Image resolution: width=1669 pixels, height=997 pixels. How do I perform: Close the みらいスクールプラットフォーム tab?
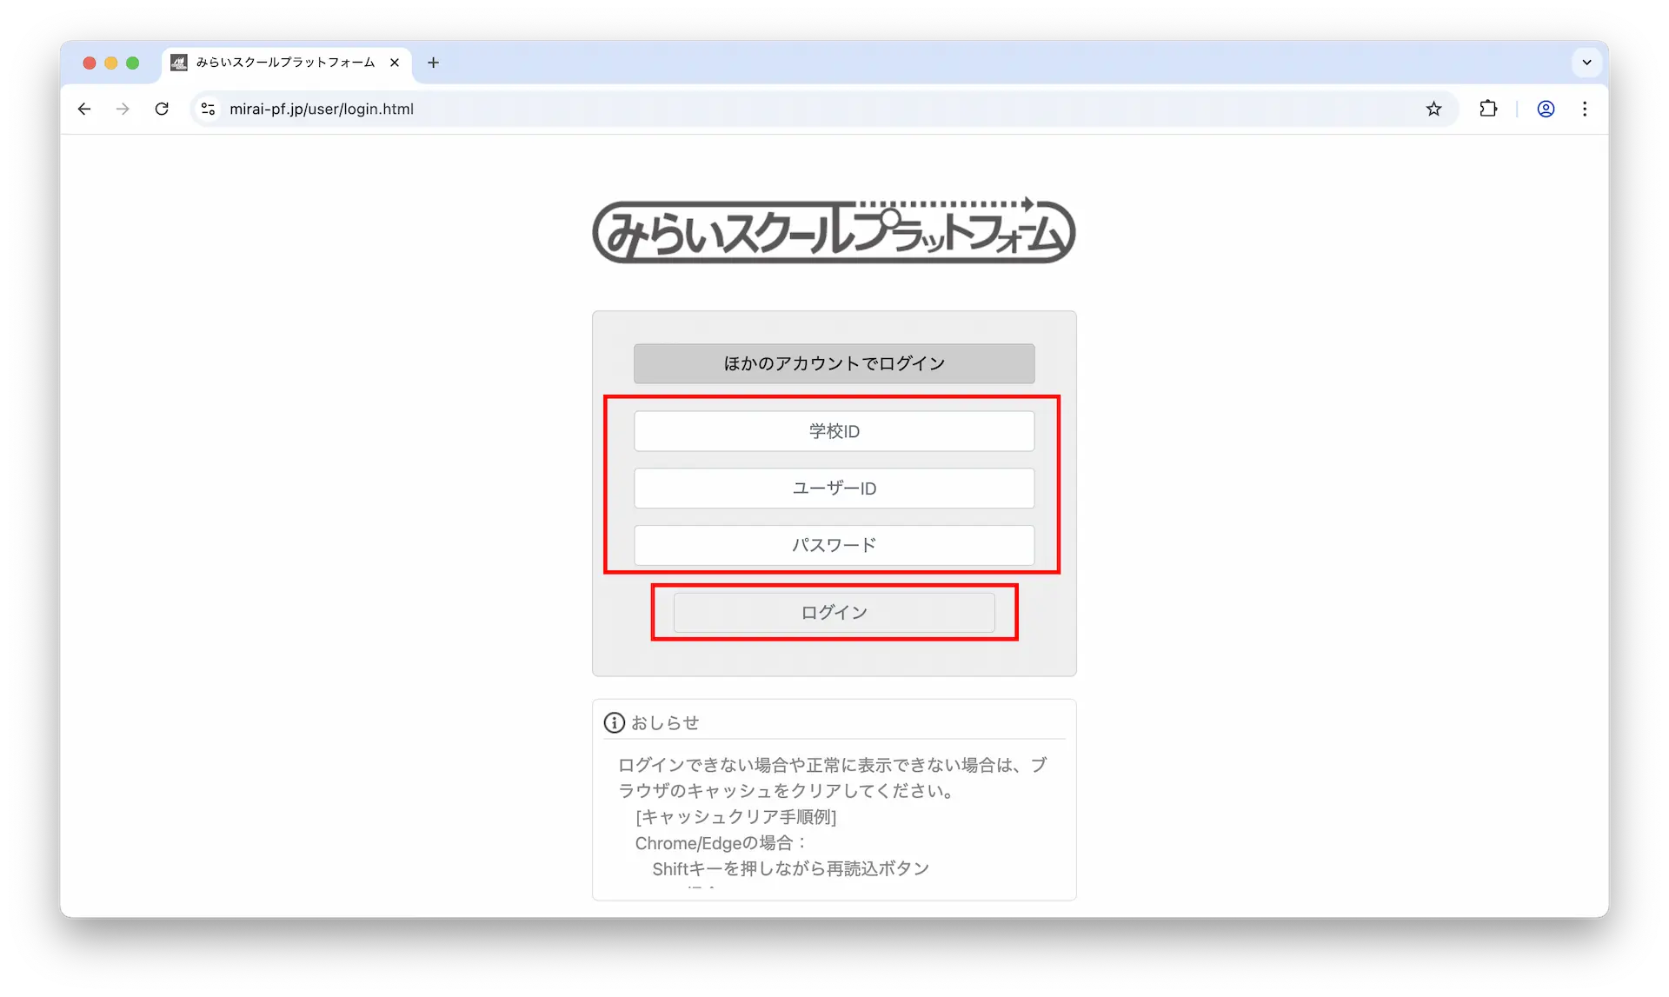[x=395, y=63]
